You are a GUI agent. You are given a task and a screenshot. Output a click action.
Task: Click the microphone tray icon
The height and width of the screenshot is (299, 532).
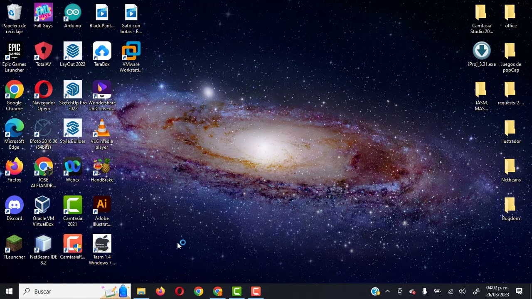tap(425, 292)
